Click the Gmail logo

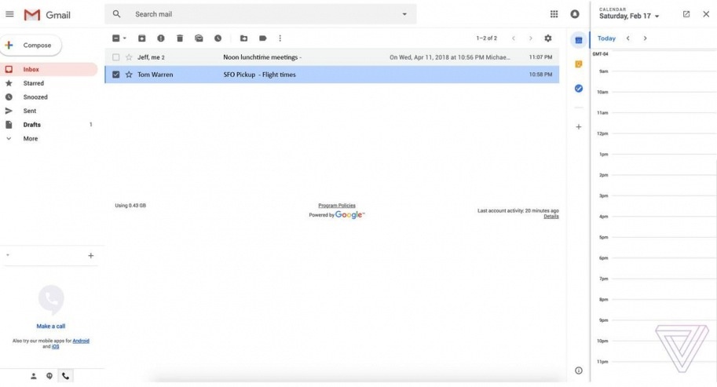point(47,15)
